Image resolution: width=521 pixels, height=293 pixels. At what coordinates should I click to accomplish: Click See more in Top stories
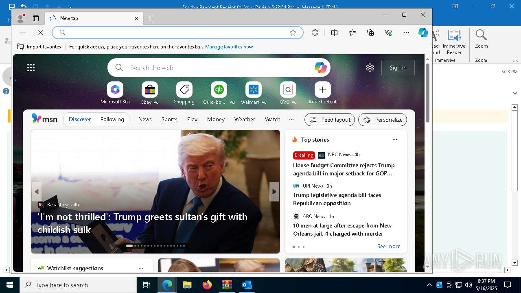click(389, 246)
